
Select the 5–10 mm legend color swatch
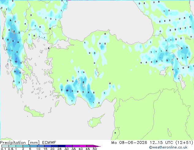click(33, 146)
